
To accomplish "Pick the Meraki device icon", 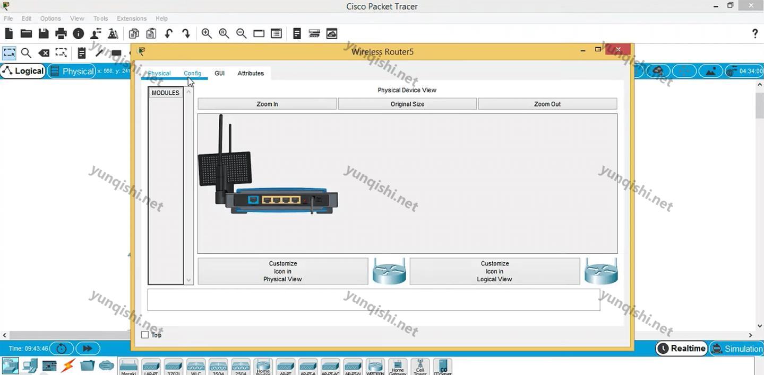I will [x=128, y=367].
